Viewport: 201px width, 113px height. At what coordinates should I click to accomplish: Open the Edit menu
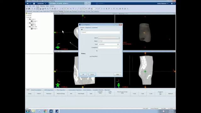30,6
